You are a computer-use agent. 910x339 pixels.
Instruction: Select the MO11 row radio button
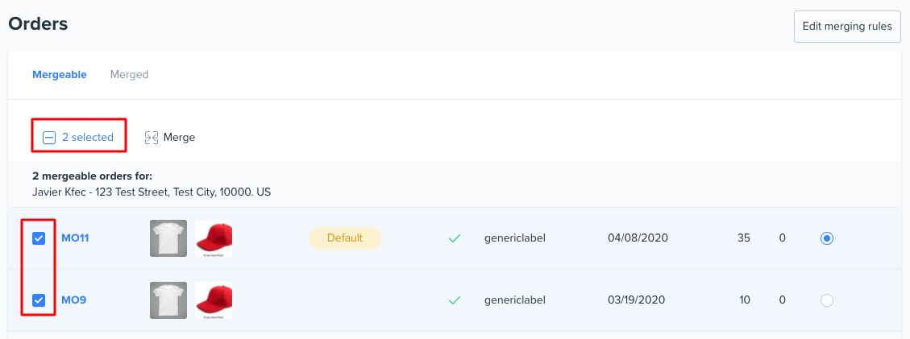point(827,238)
